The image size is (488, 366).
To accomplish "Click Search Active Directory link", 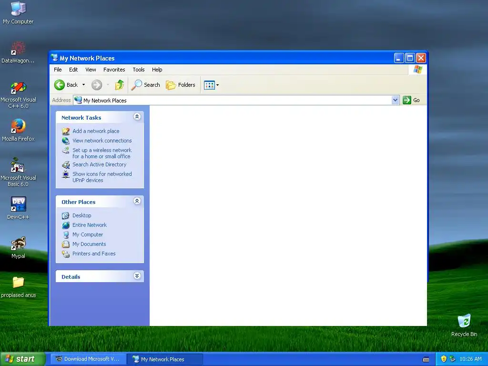I will pos(99,164).
